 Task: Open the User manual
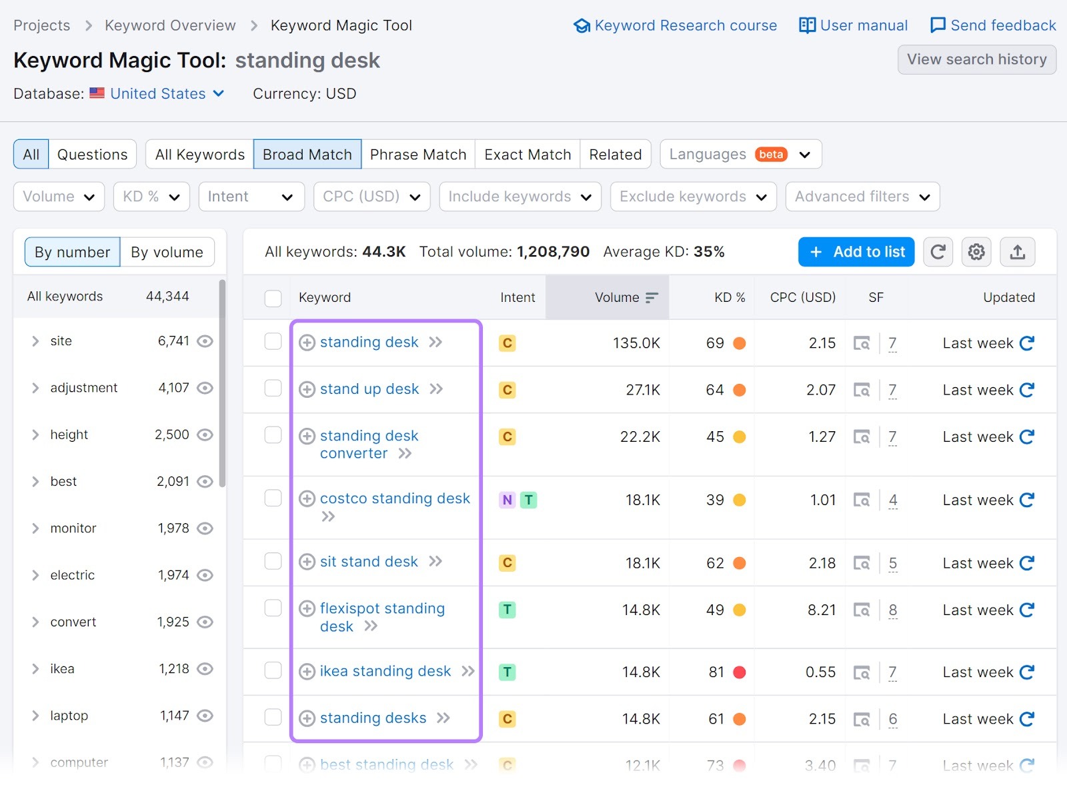[x=853, y=25]
